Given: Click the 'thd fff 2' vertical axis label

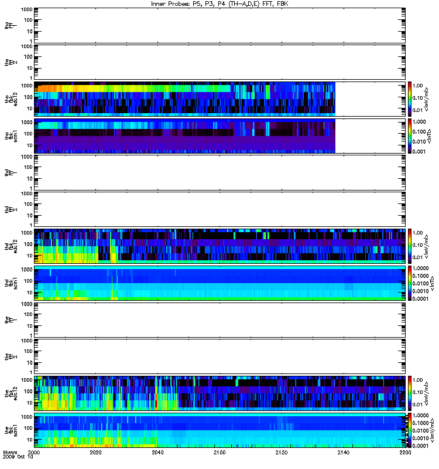Looking at the screenshot, I should (x=11, y=209).
